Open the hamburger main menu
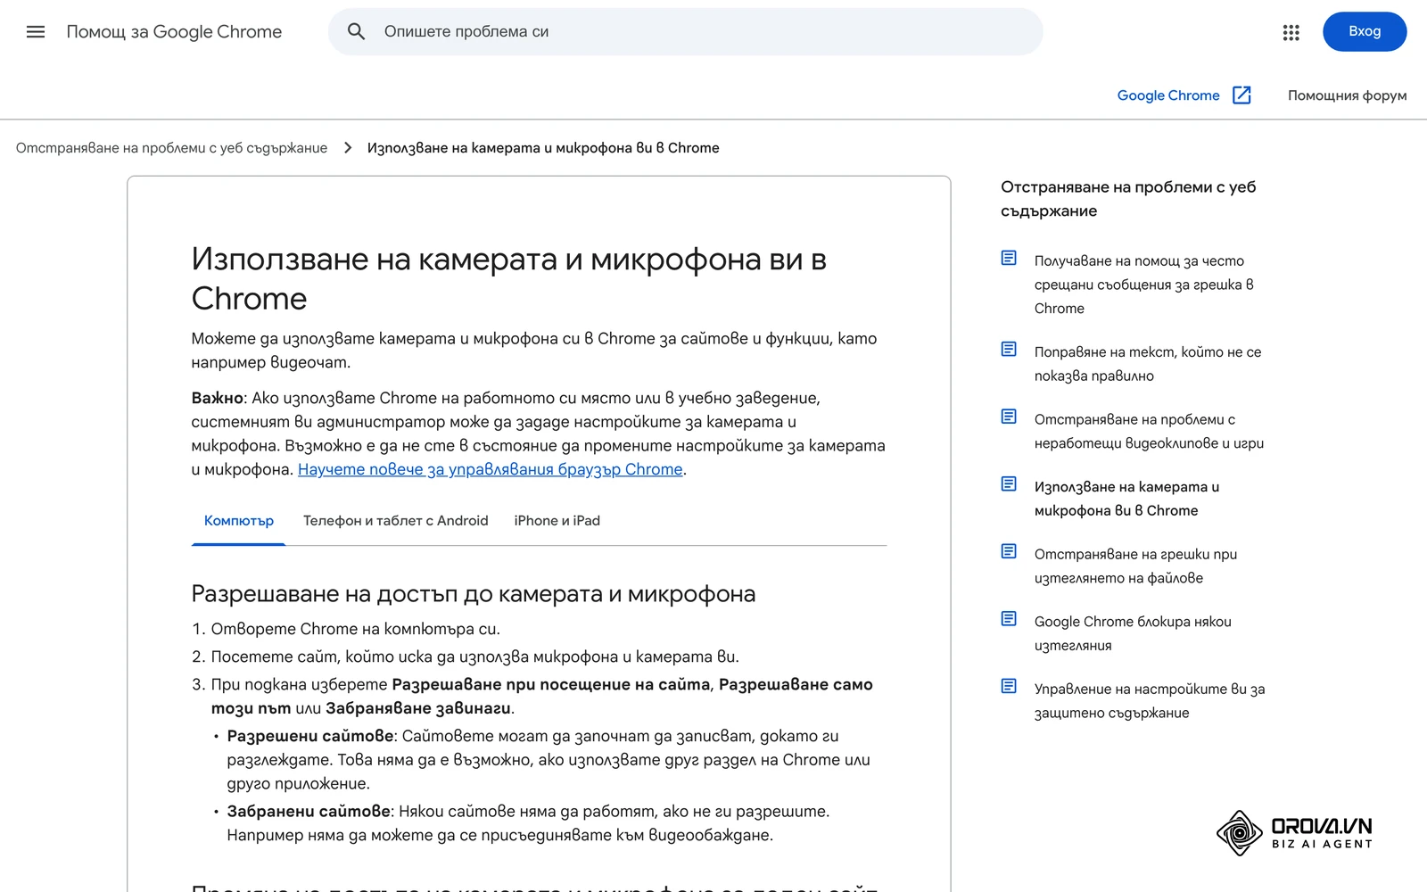This screenshot has height=892, width=1427. (36, 32)
